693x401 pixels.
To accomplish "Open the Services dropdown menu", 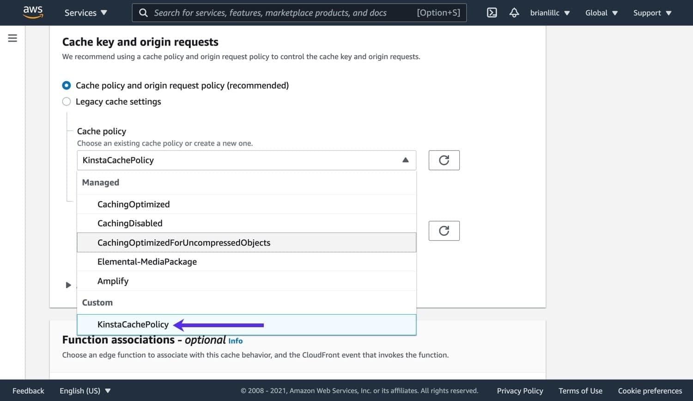I will 86,13.
